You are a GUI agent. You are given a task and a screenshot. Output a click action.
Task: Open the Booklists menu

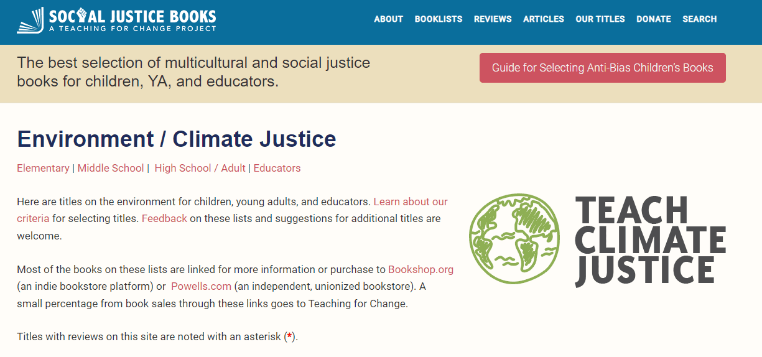[439, 19]
